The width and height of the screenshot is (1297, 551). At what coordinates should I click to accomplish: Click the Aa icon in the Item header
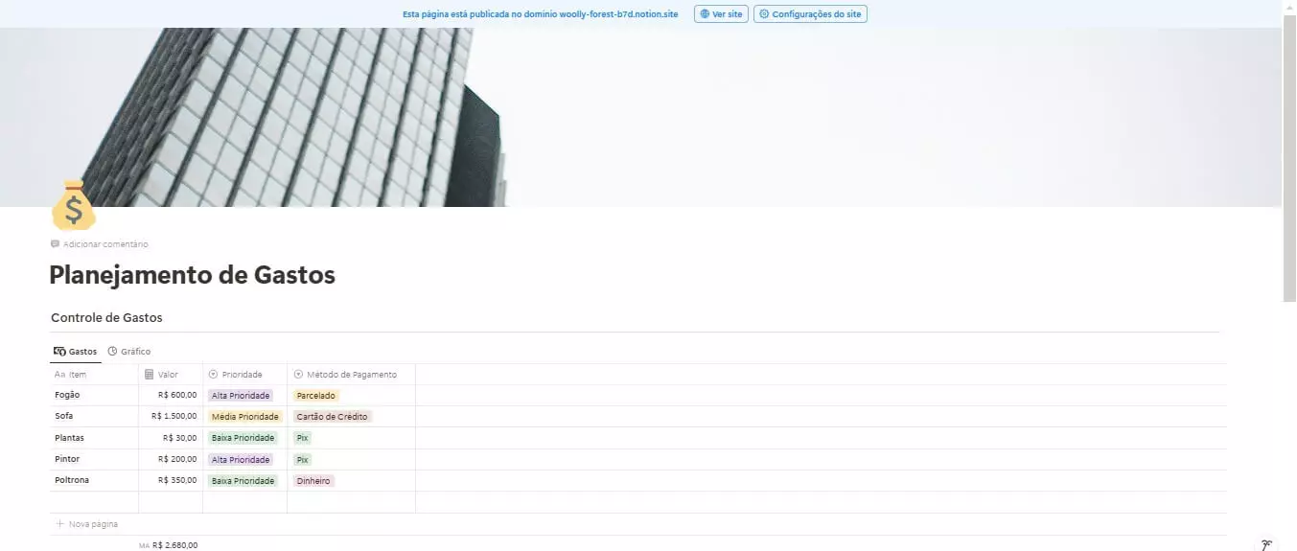(x=59, y=375)
